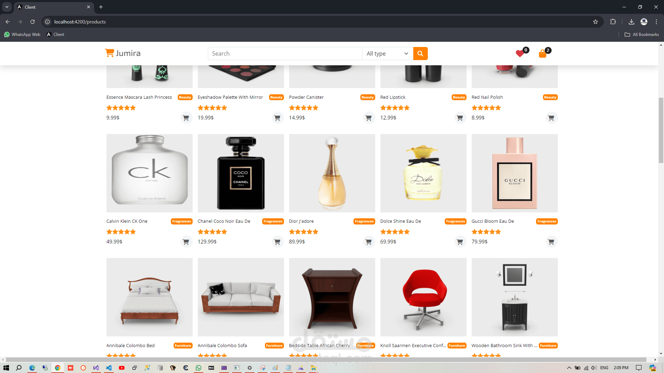664x373 pixels.
Task: Expand the All type dropdown
Action: [x=387, y=54]
